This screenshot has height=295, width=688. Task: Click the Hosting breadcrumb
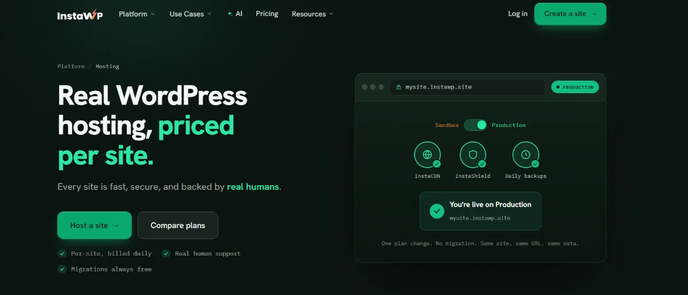coord(108,66)
